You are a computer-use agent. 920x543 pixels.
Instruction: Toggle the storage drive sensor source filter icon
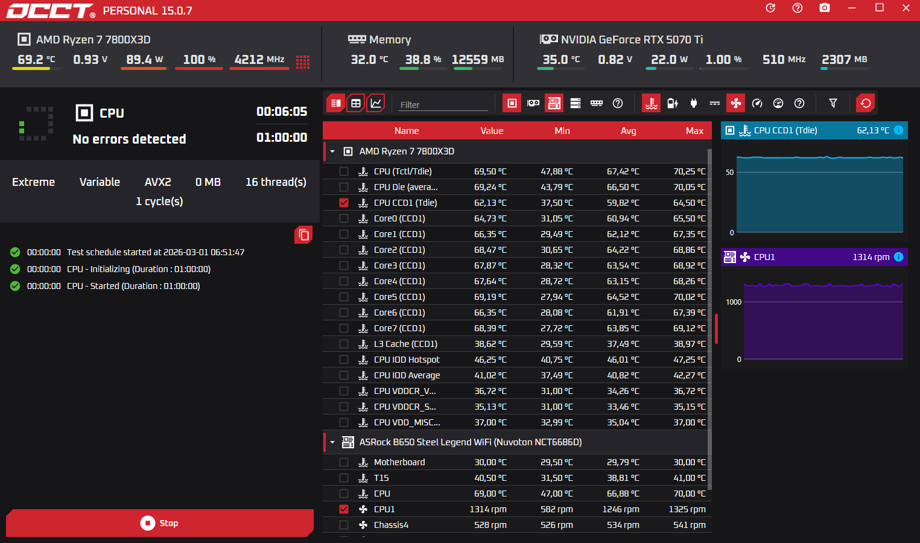point(576,103)
